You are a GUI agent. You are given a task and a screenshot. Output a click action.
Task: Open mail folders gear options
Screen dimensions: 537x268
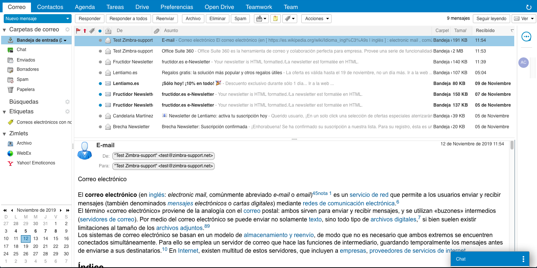67,29
